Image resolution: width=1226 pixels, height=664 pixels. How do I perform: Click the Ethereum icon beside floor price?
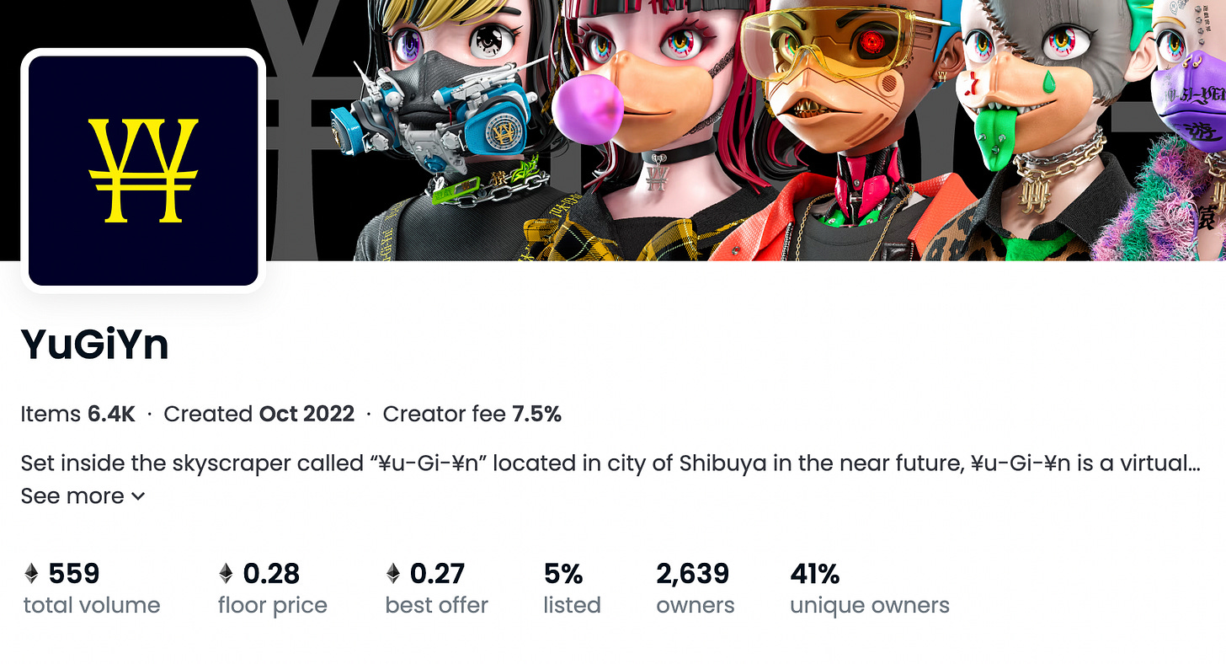(226, 574)
